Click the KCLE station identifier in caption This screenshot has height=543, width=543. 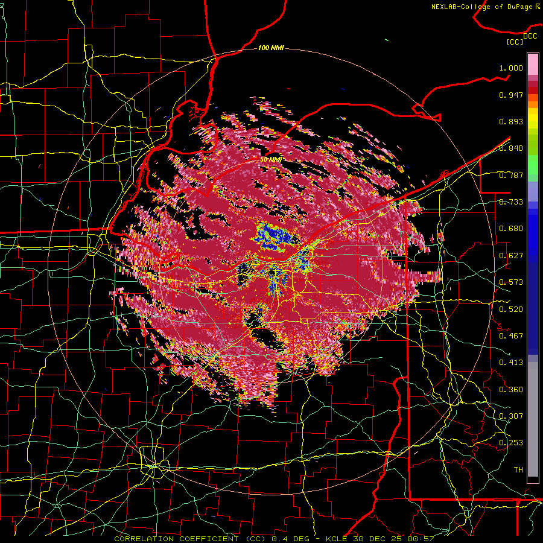336,539
